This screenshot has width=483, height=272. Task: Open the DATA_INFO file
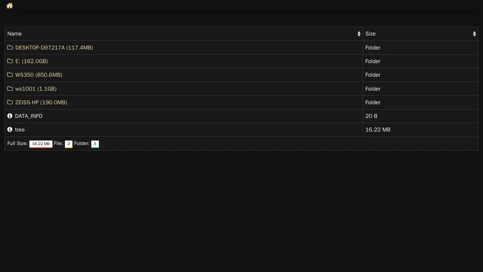coord(29,116)
